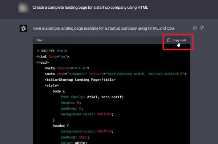218x144 pixels.
Task: Click the opening style tag line
Action: pyautogui.click(x=52, y=85)
